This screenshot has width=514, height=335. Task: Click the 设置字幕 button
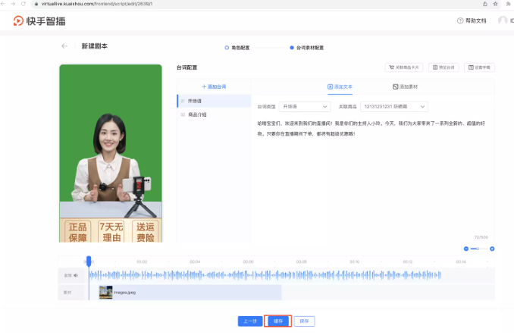[479, 67]
